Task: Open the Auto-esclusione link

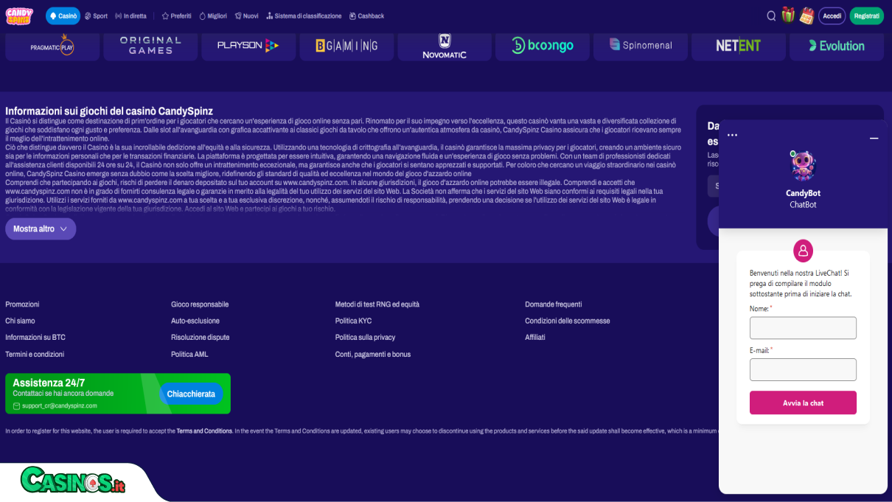Action: (x=195, y=321)
